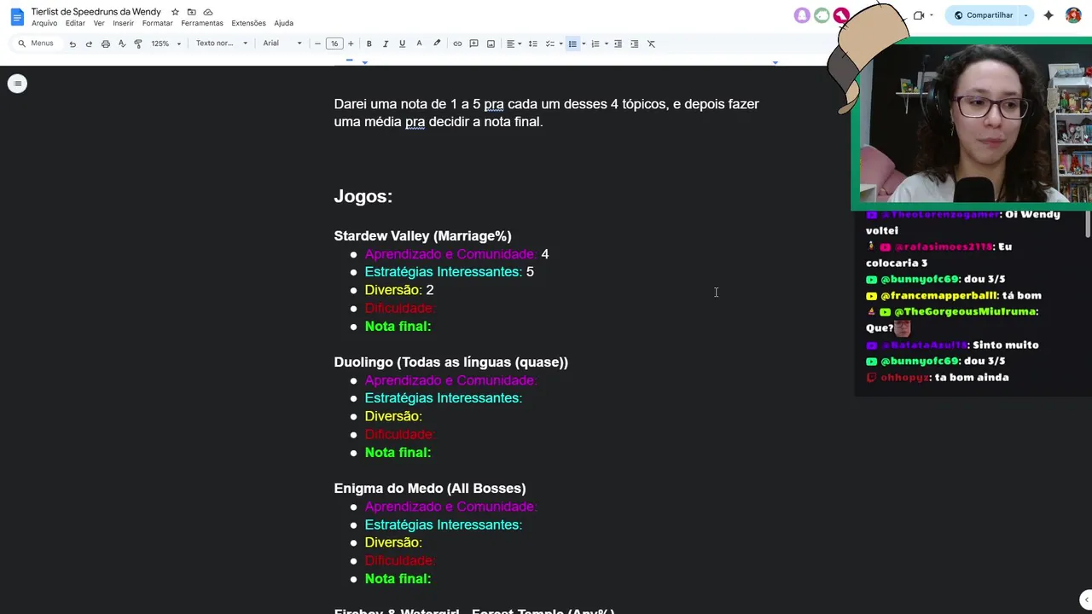
Task: Open the Compartilhar options arrow
Action: click(x=1026, y=15)
